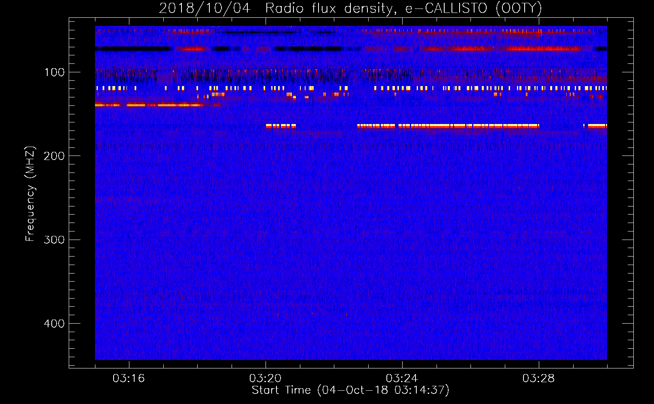The height and width of the screenshot is (404, 654).
Task: Click the 03:28 time tick label
Action: point(538,378)
